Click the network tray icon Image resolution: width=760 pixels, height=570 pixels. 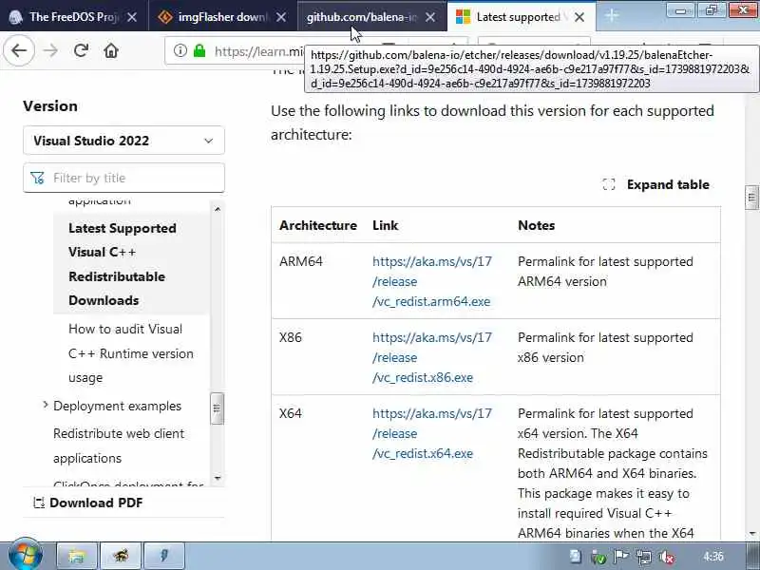coord(644,557)
